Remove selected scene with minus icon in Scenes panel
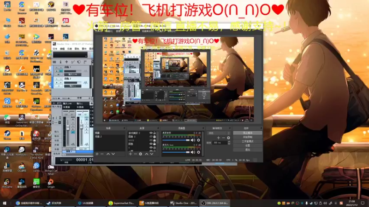The width and height of the screenshot is (369, 207). pos(102,154)
